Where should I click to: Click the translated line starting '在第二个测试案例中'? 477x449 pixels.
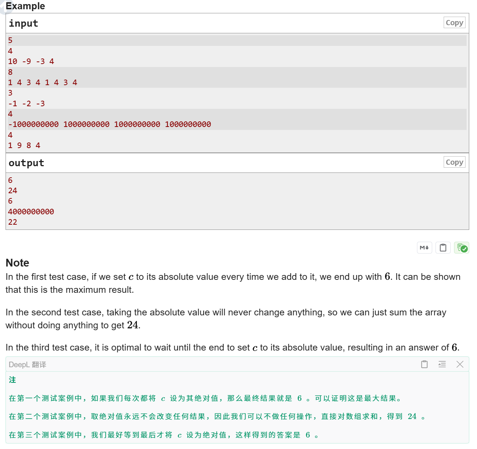(x=217, y=416)
